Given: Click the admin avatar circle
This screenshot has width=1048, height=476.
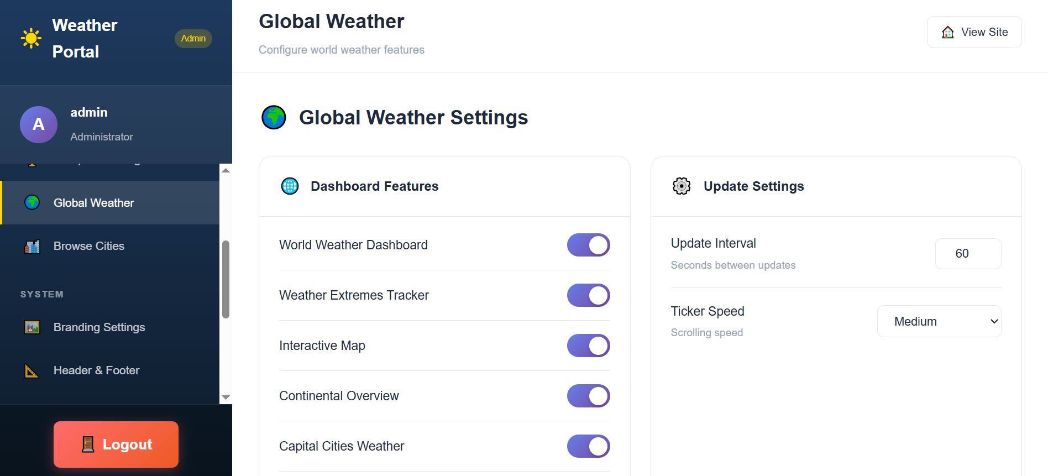Looking at the screenshot, I should (39, 124).
